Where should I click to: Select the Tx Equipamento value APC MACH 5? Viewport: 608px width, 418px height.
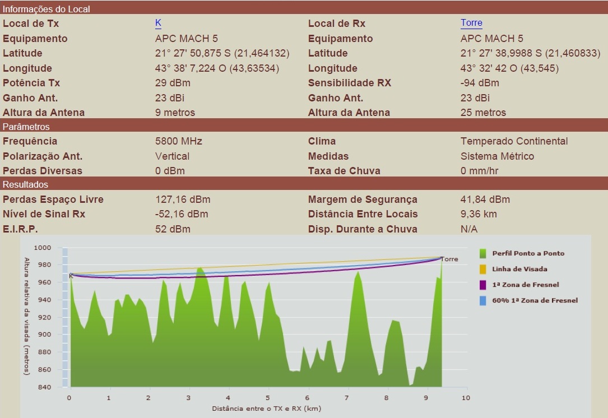(x=187, y=39)
